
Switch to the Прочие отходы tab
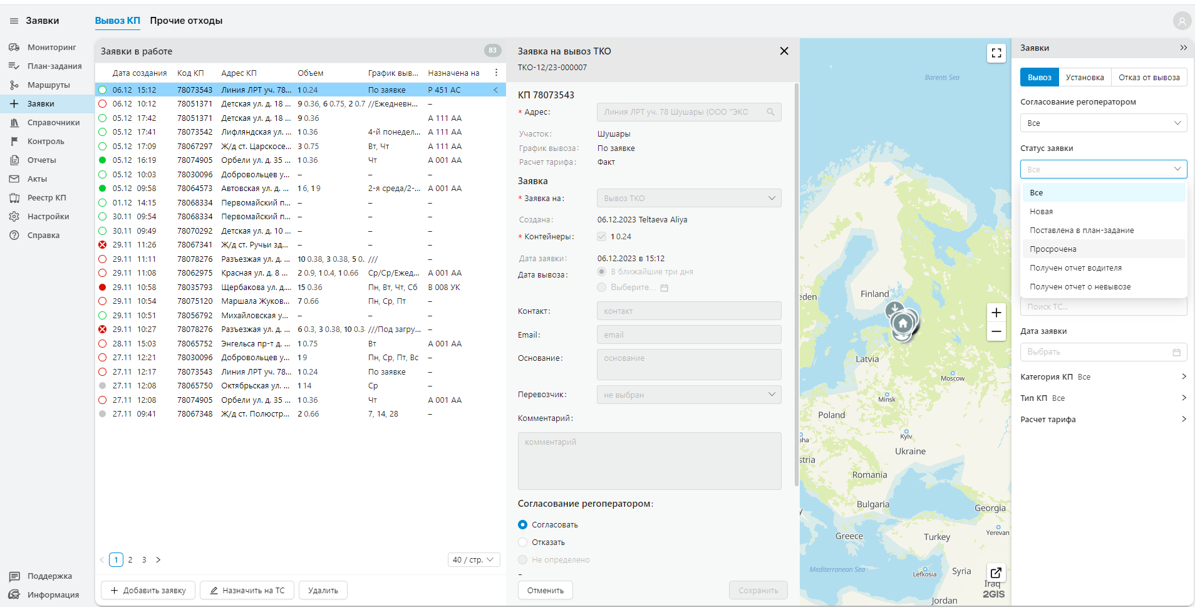click(186, 21)
